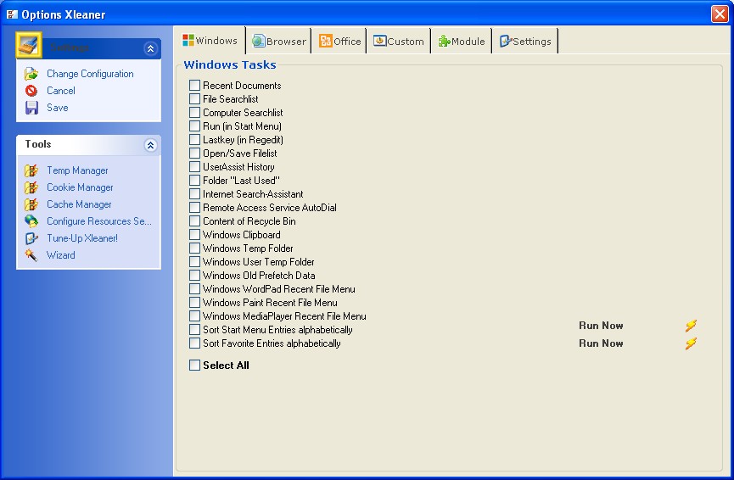
Task: Click the Cancel link in sidebar
Action: pyautogui.click(x=61, y=91)
